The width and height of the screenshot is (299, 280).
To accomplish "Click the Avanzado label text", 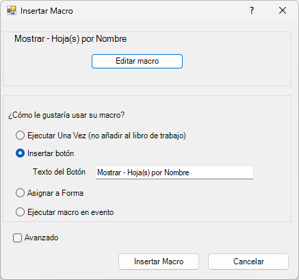I will 42,238.
